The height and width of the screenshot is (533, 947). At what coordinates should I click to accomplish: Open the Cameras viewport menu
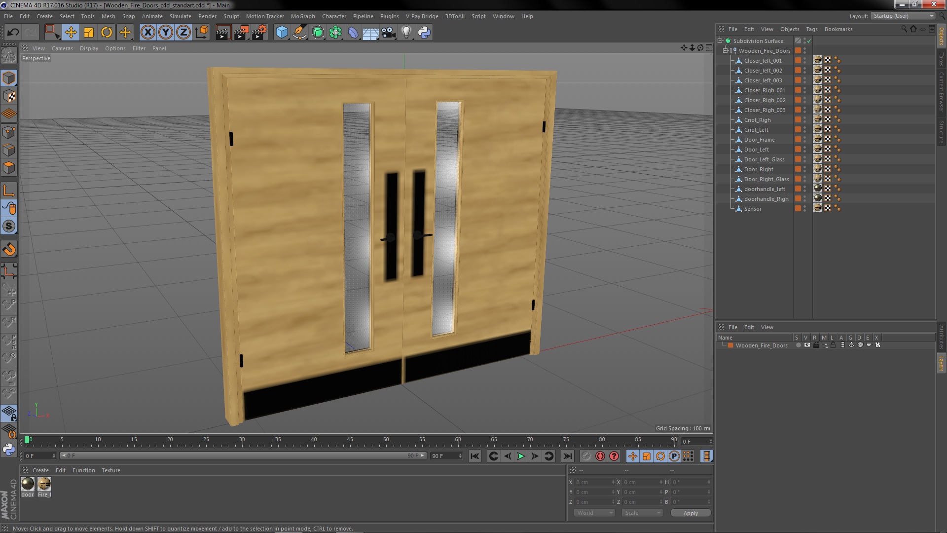(62, 48)
